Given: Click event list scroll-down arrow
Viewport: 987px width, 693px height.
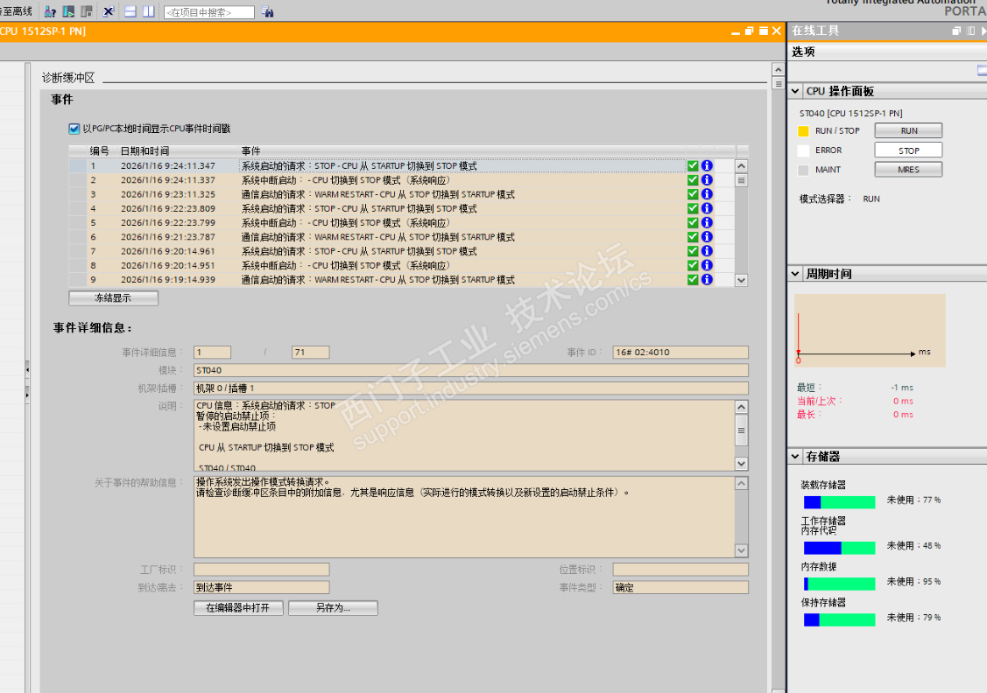Looking at the screenshot, I should click(742, 281).
